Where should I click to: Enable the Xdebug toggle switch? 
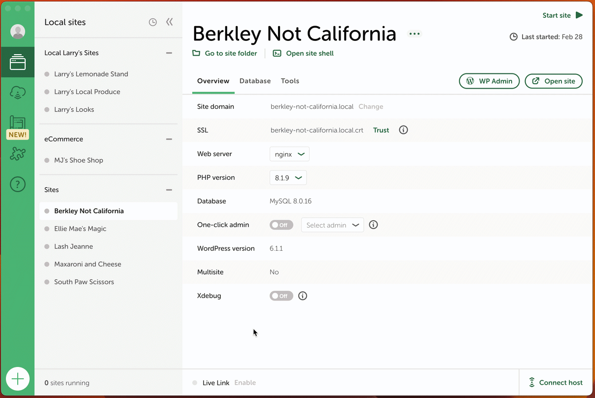tap(281, 296)
